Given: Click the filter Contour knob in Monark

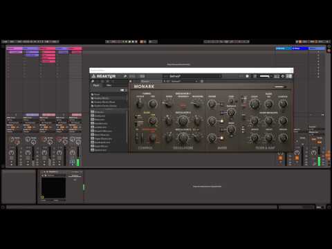Looking at the screenshot, I should click(283, 104).
